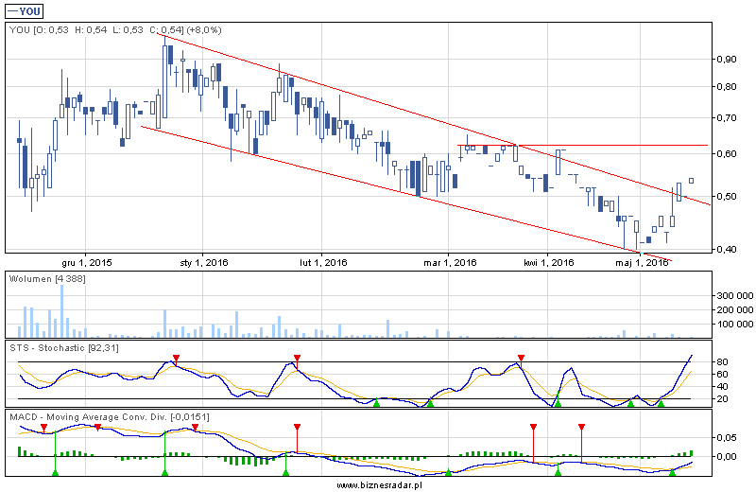The height and width of the screenshot is (492, 756).
Task: Click the first green buy marker in Stochastic panel
Action: [x=376, y=403]
